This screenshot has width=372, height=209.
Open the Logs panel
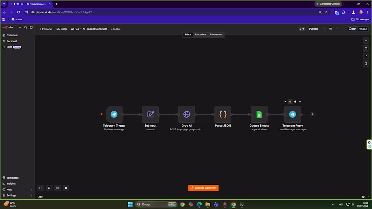pos(40,197)
